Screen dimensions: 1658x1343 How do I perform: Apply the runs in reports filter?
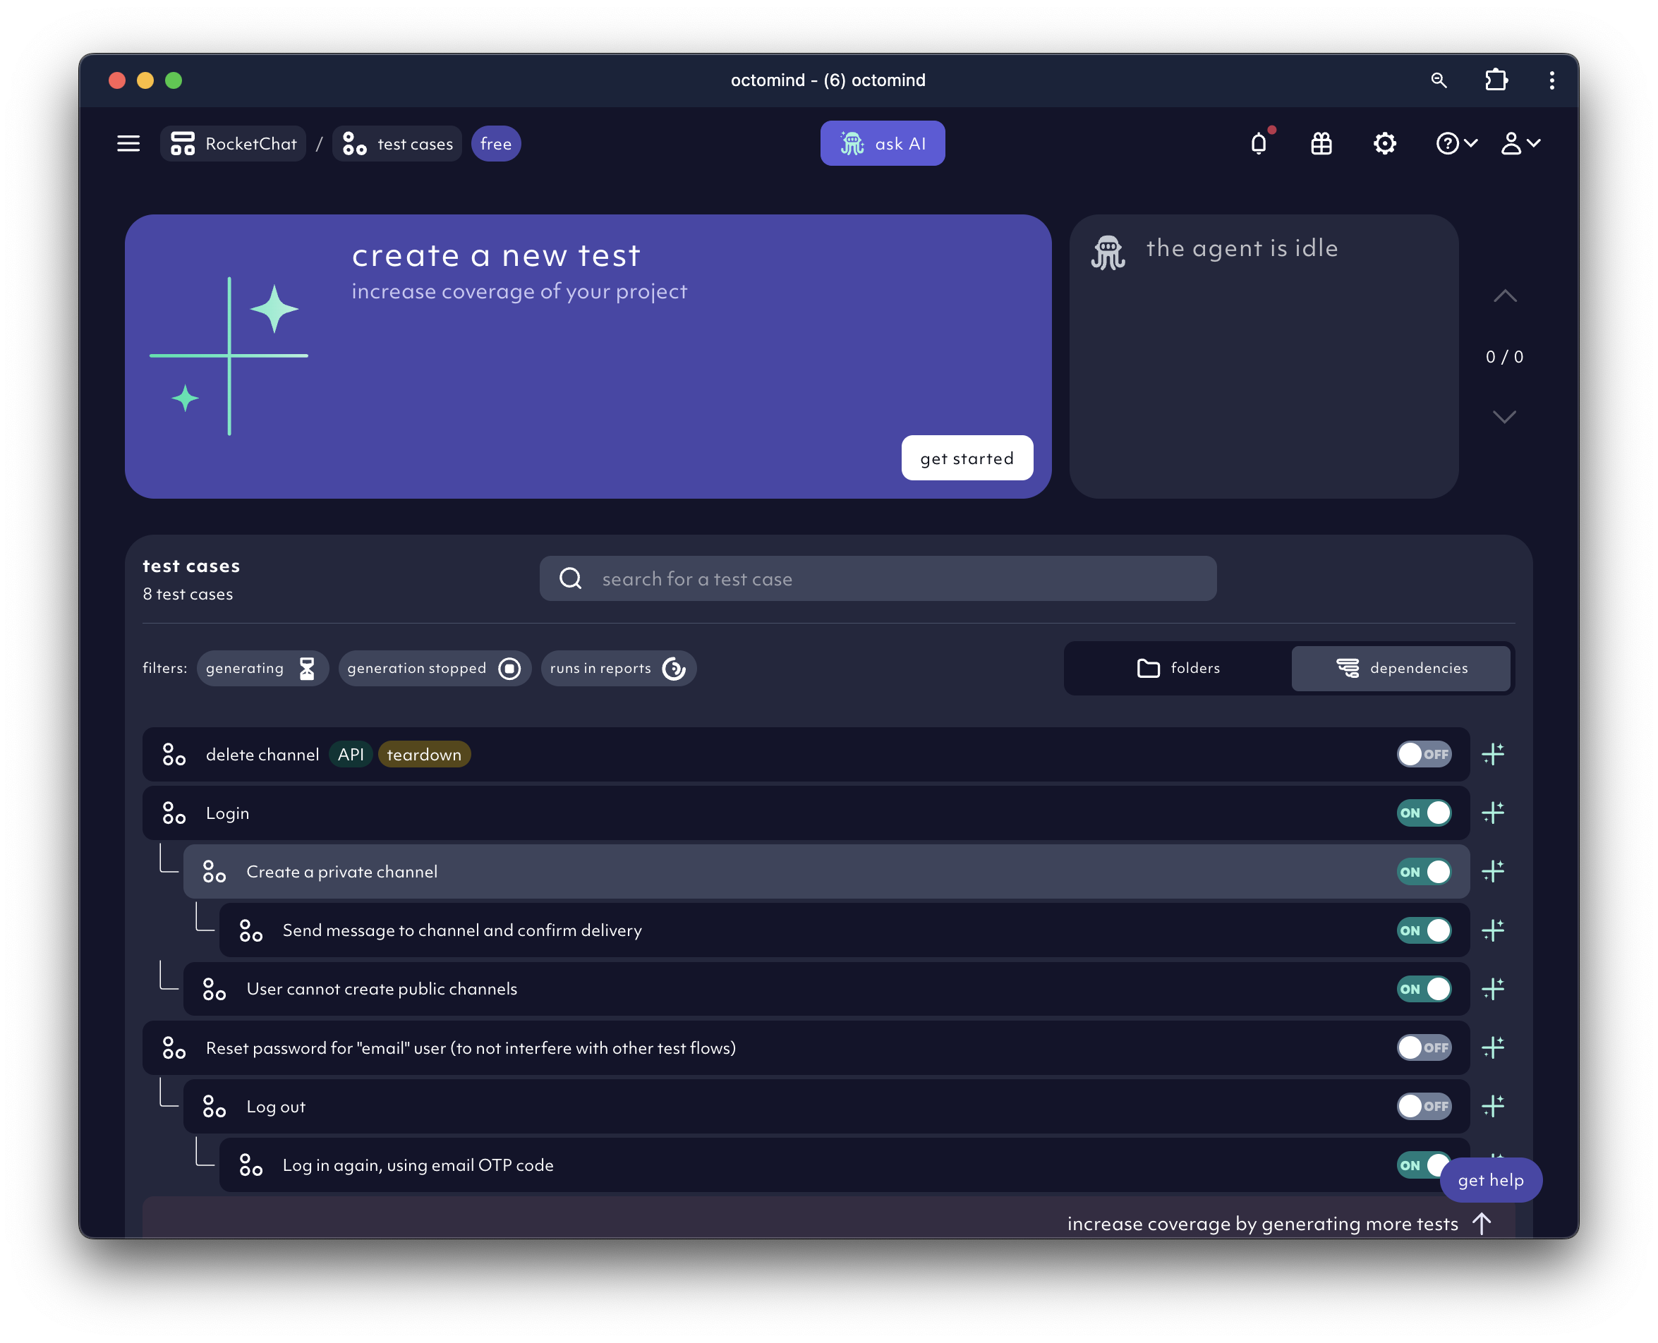(618, 669)
